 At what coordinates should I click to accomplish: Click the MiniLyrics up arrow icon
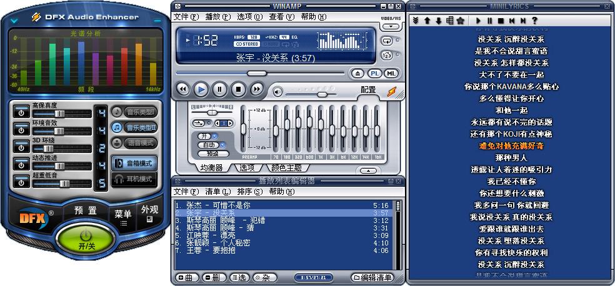point(427,21)
